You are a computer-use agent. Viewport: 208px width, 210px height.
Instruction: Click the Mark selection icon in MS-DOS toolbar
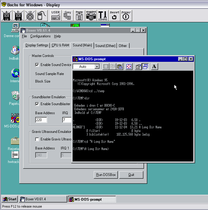click(106, 67)
